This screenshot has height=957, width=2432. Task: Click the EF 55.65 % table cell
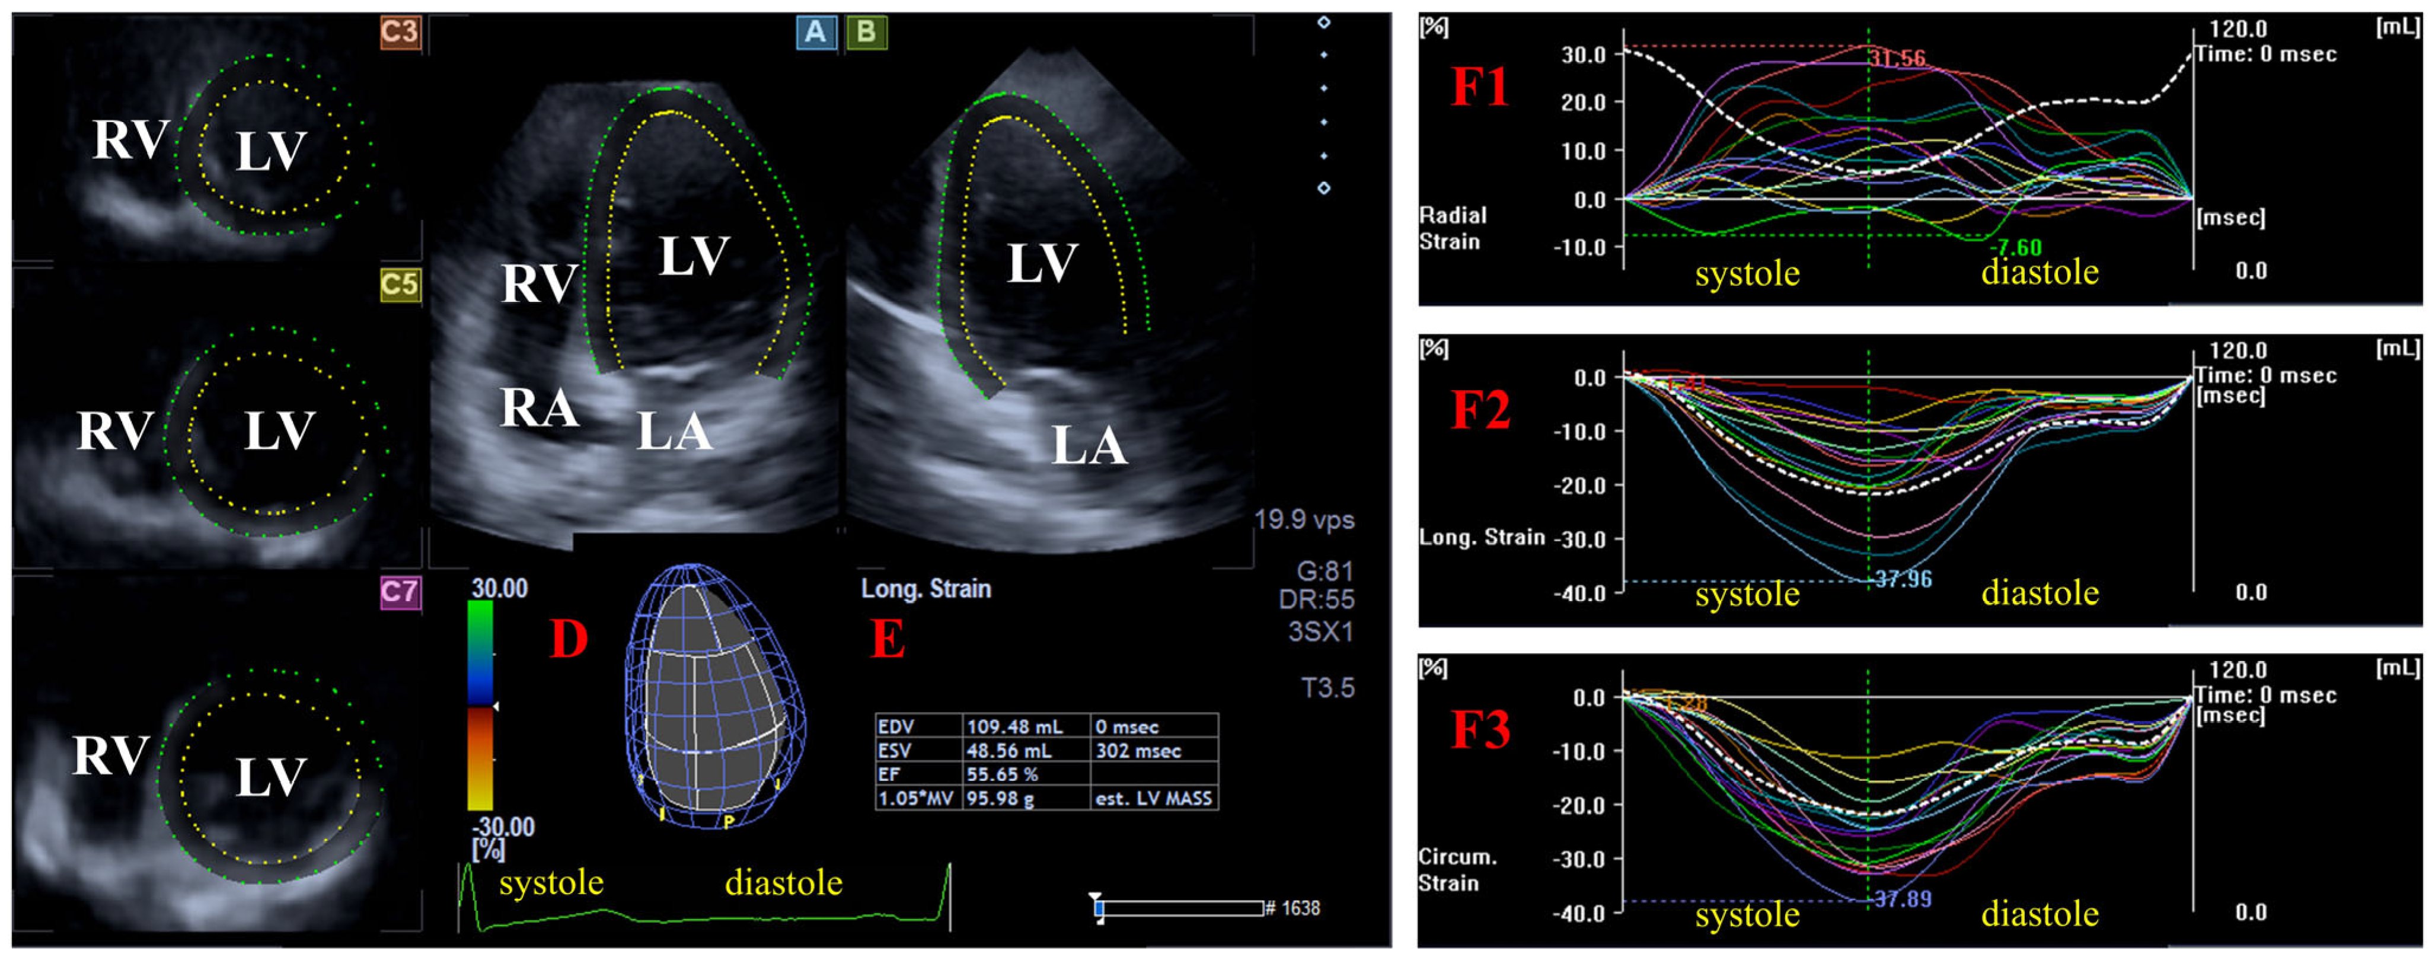(1002, 774)
